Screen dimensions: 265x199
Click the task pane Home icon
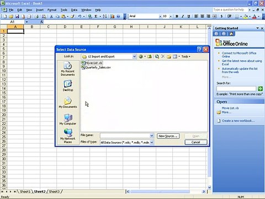point(231,34)
